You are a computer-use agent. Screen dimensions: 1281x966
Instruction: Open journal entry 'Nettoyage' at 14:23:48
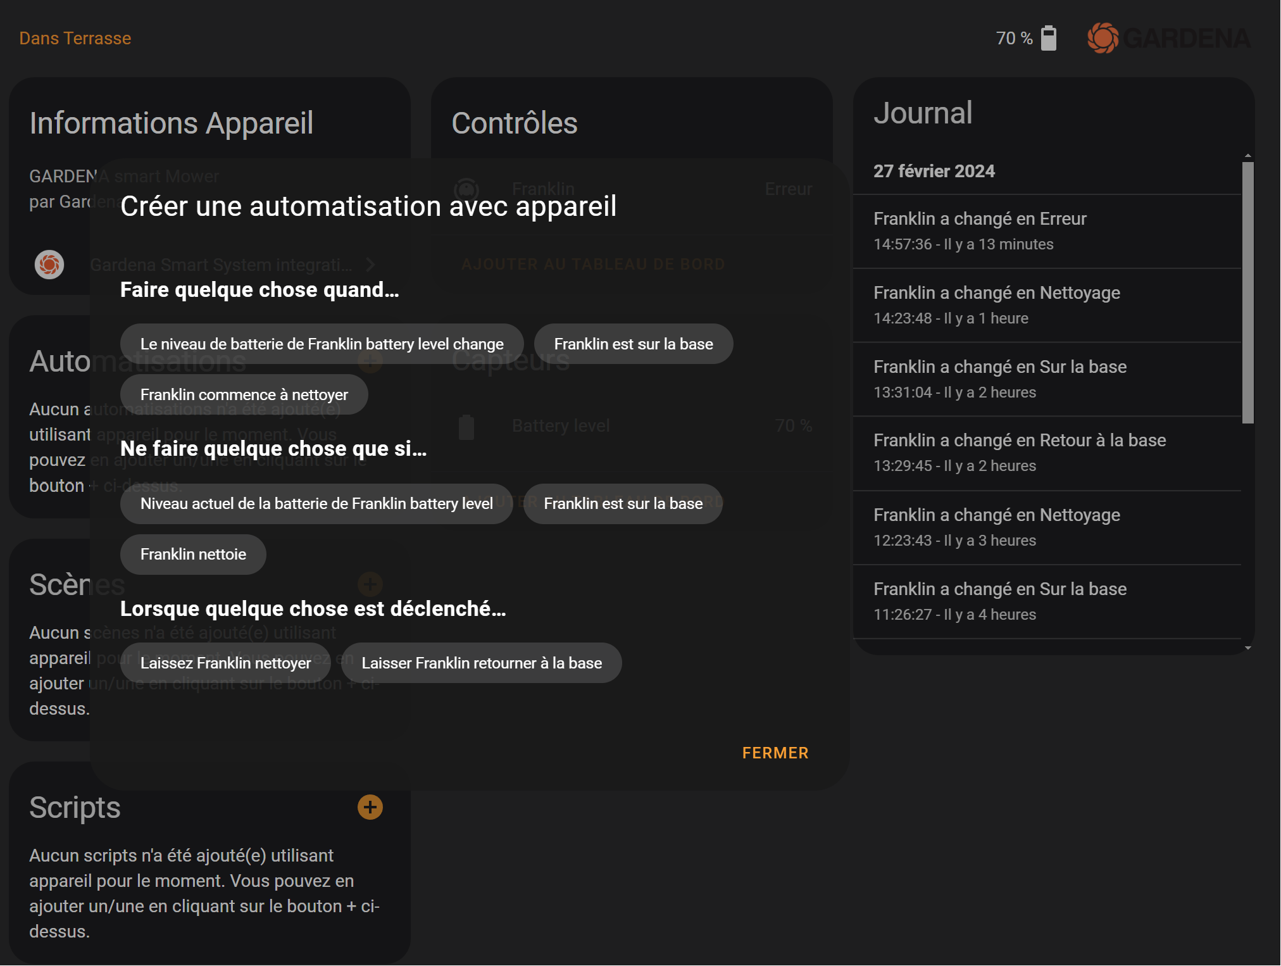(1047, 305)
